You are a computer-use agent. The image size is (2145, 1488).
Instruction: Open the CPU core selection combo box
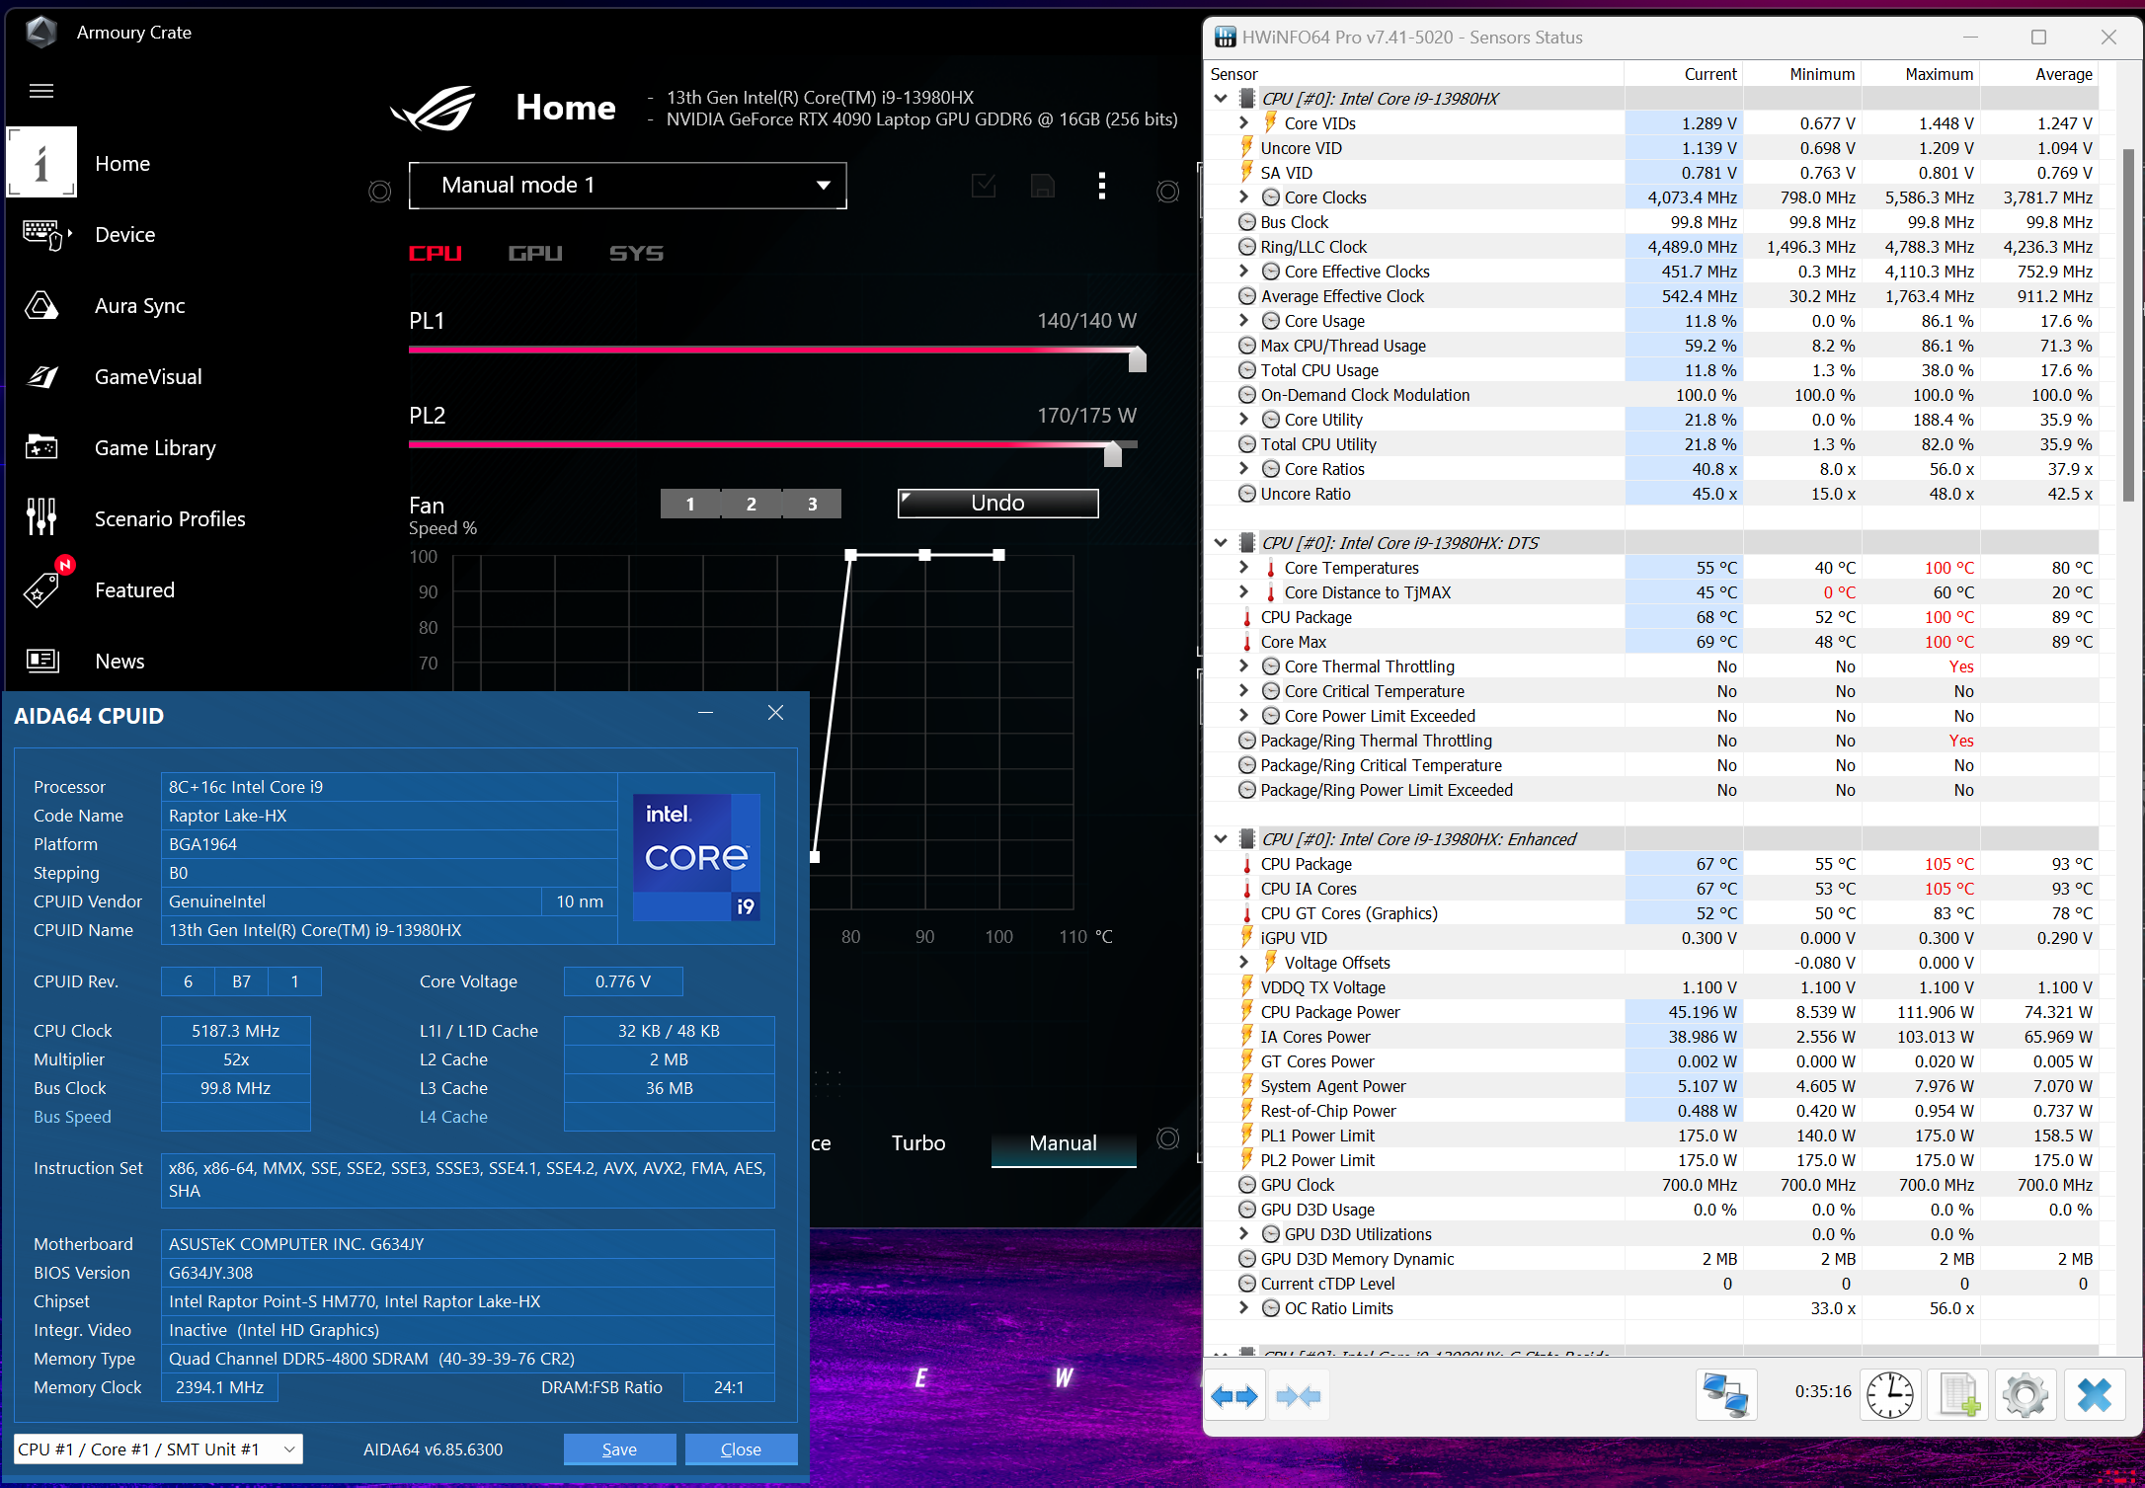[156, 1449]
